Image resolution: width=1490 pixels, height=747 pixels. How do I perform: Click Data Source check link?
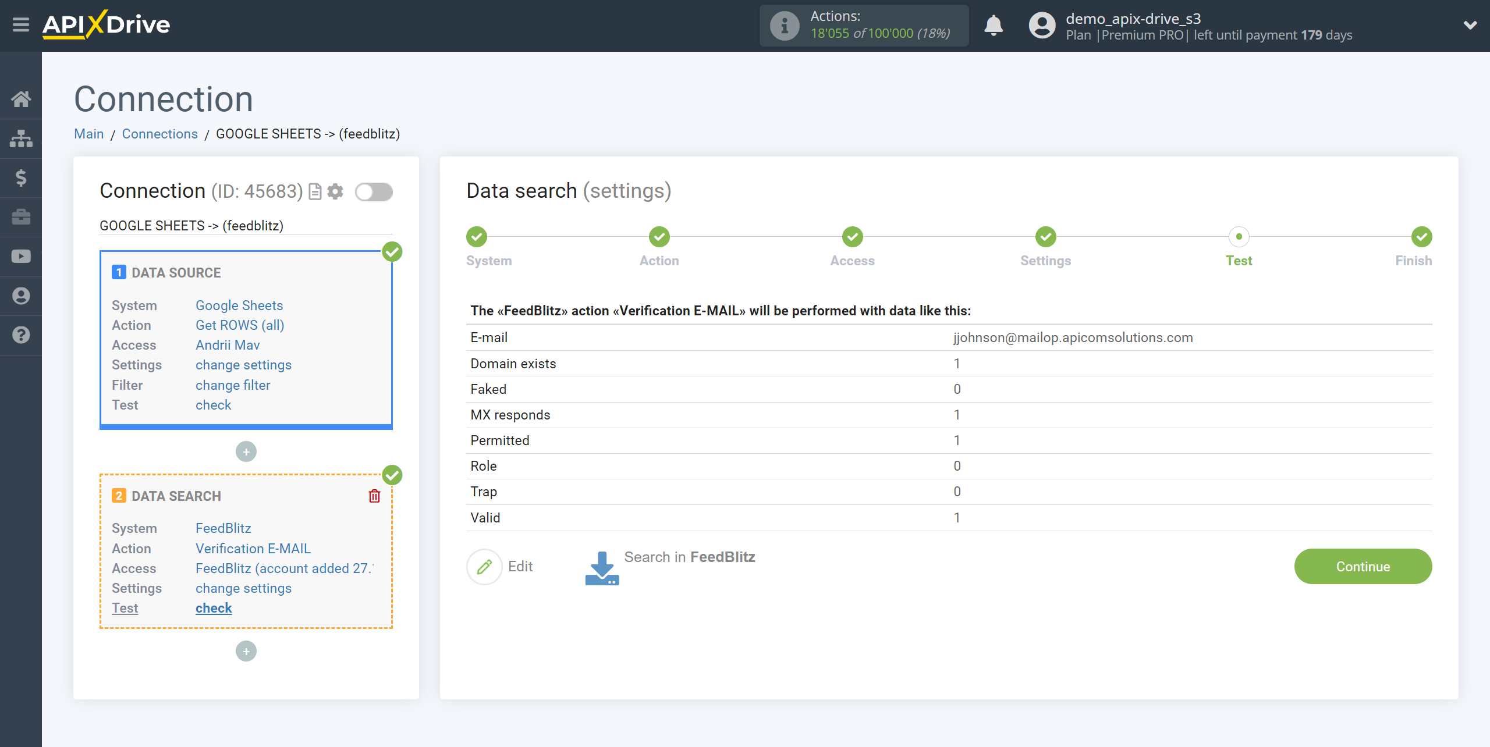[213, 405]
